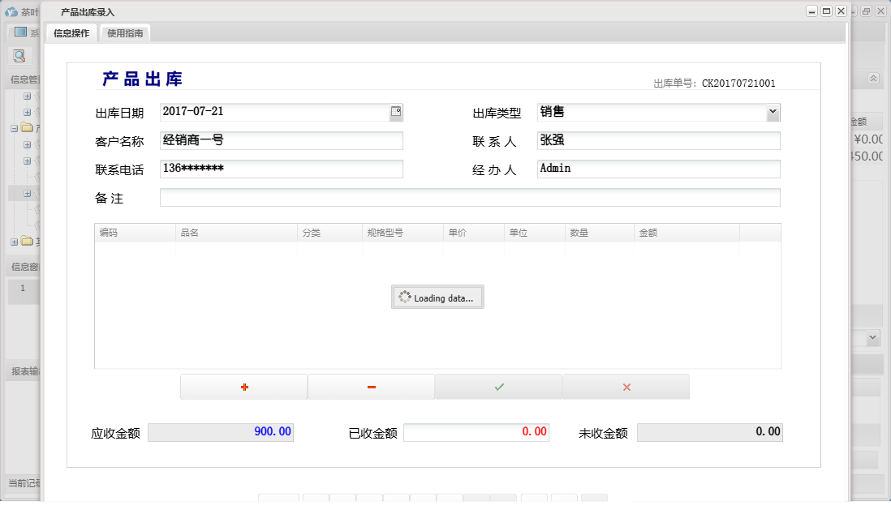Open the calendar icon beside 出库日期
The image size is (891, 531).
[396, 112]
